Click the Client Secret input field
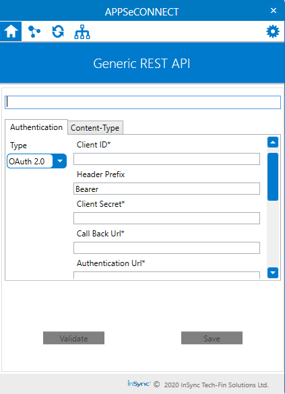The image size is (285, 394). (x=166, y=218)
